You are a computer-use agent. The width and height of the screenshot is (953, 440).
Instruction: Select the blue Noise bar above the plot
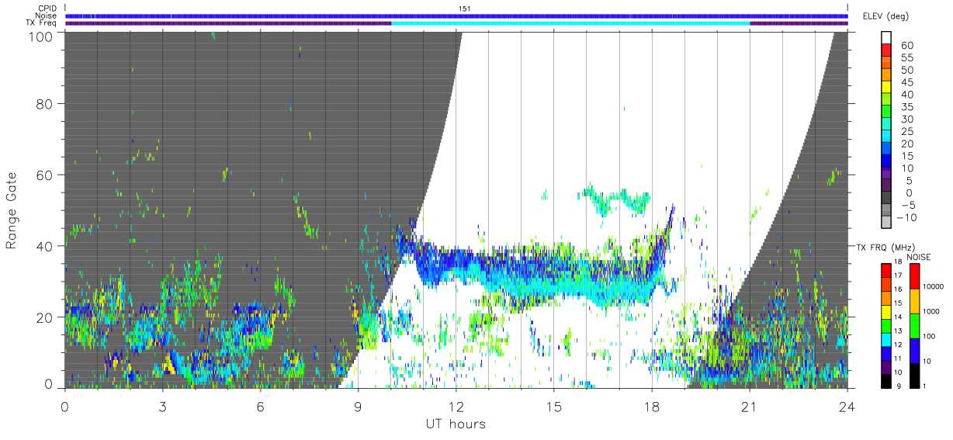pos(456,16)
